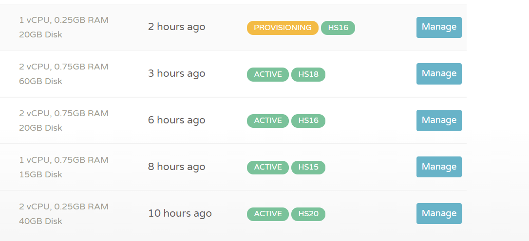
Task: Click the ACTIVE badge next to HS18
Action: tap(268, 74)
